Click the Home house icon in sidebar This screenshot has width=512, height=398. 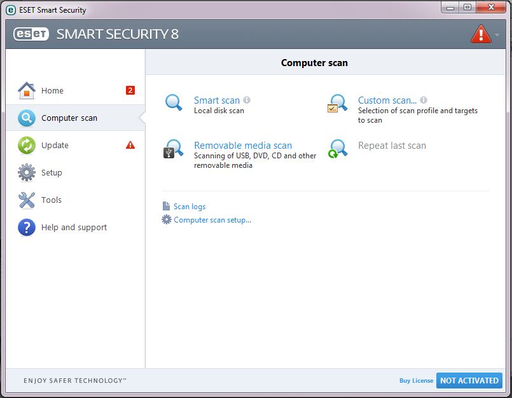[26, 91]
